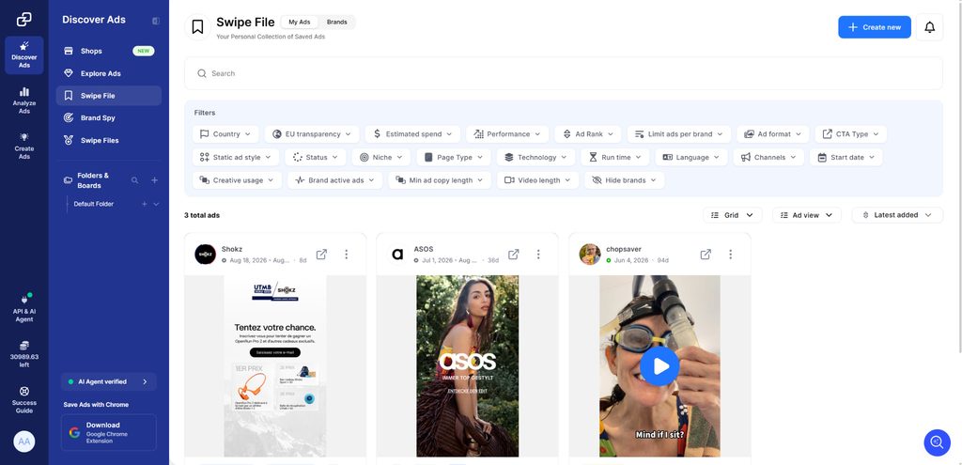Open the Discover Ads section in the rail
The height and width of the screenshot is (465, 962).
point(23,55)
